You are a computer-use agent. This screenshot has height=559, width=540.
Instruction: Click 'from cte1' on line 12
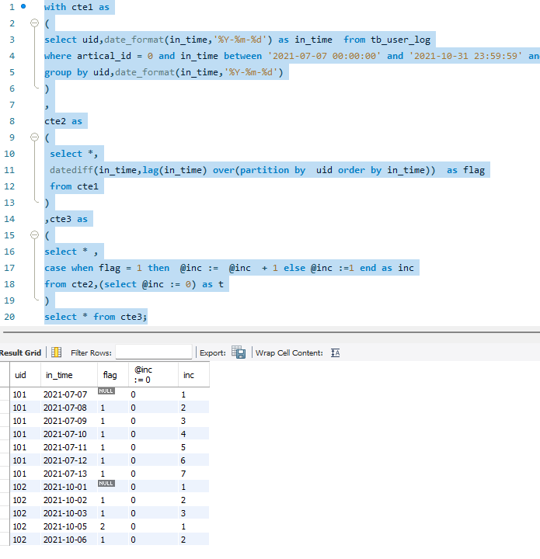pos(74,186)
